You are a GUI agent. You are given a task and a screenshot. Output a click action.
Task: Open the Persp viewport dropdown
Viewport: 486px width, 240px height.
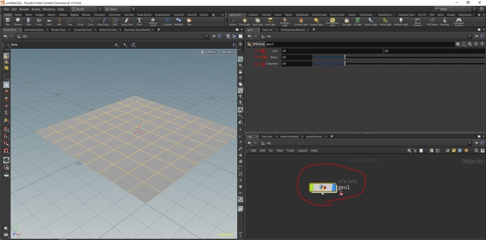click(212, 52)
